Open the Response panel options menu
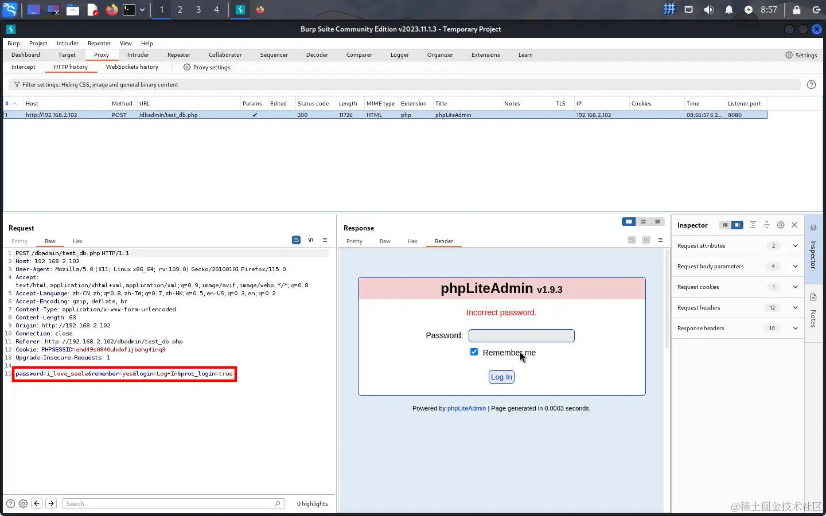826x516 pixels. click(x=660, y=240)
